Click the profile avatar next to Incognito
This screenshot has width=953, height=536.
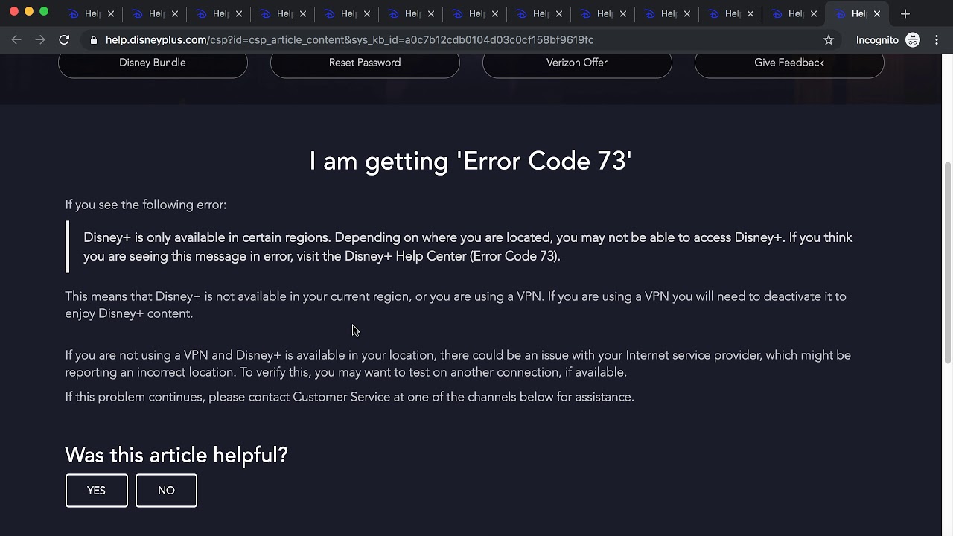pyautogui.click(x=913, y=39)
